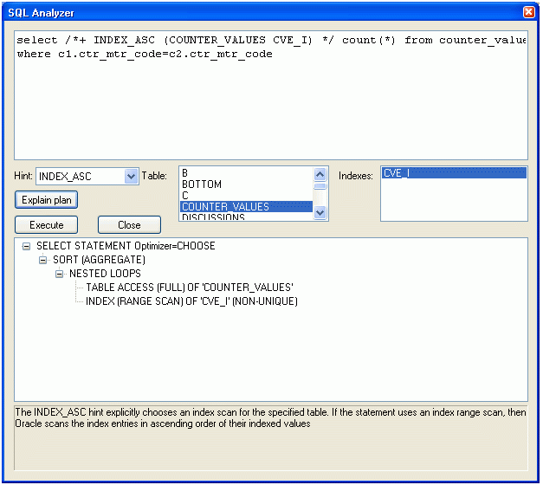Click the hint description text at the bottom

click(270, 417)
